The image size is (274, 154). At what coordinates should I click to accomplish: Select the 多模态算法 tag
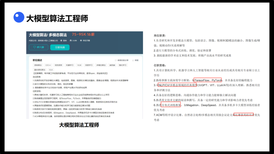(101, 65)
